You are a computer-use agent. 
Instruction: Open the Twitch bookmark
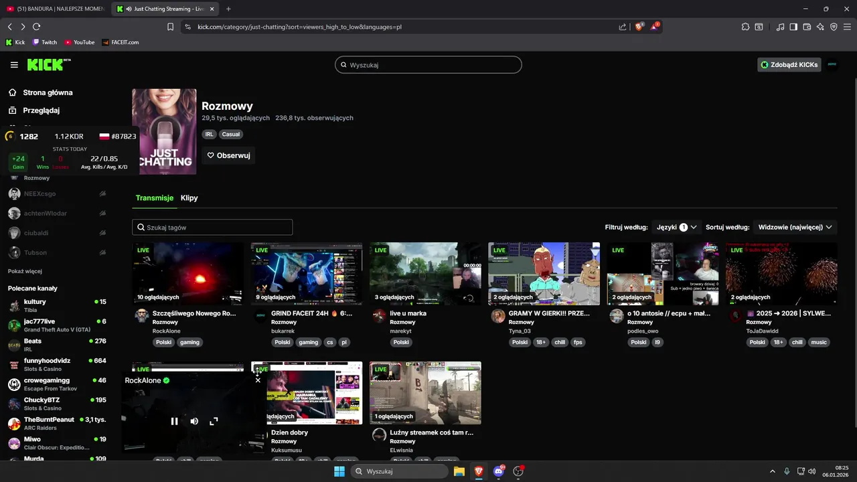[45, 42]
